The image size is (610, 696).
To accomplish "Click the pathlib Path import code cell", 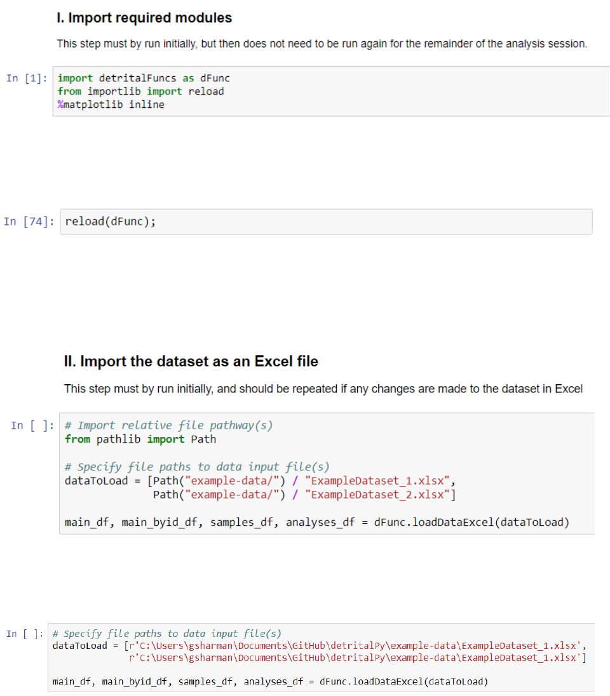I will [x=327, y=473].
